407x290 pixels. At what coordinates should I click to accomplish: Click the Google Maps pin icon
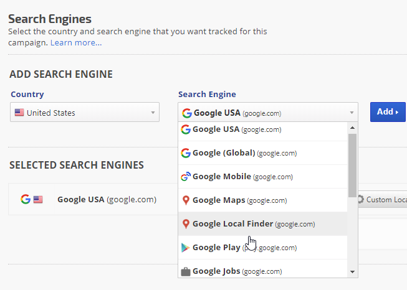pyautogui.click(x=185, y=200)
